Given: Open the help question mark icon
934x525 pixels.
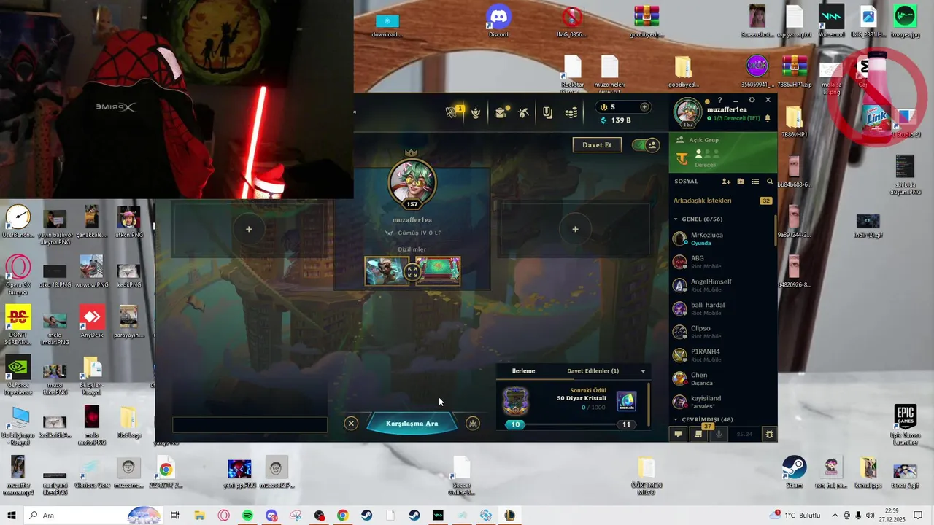Looking at the screenshot, I should 720,100.
